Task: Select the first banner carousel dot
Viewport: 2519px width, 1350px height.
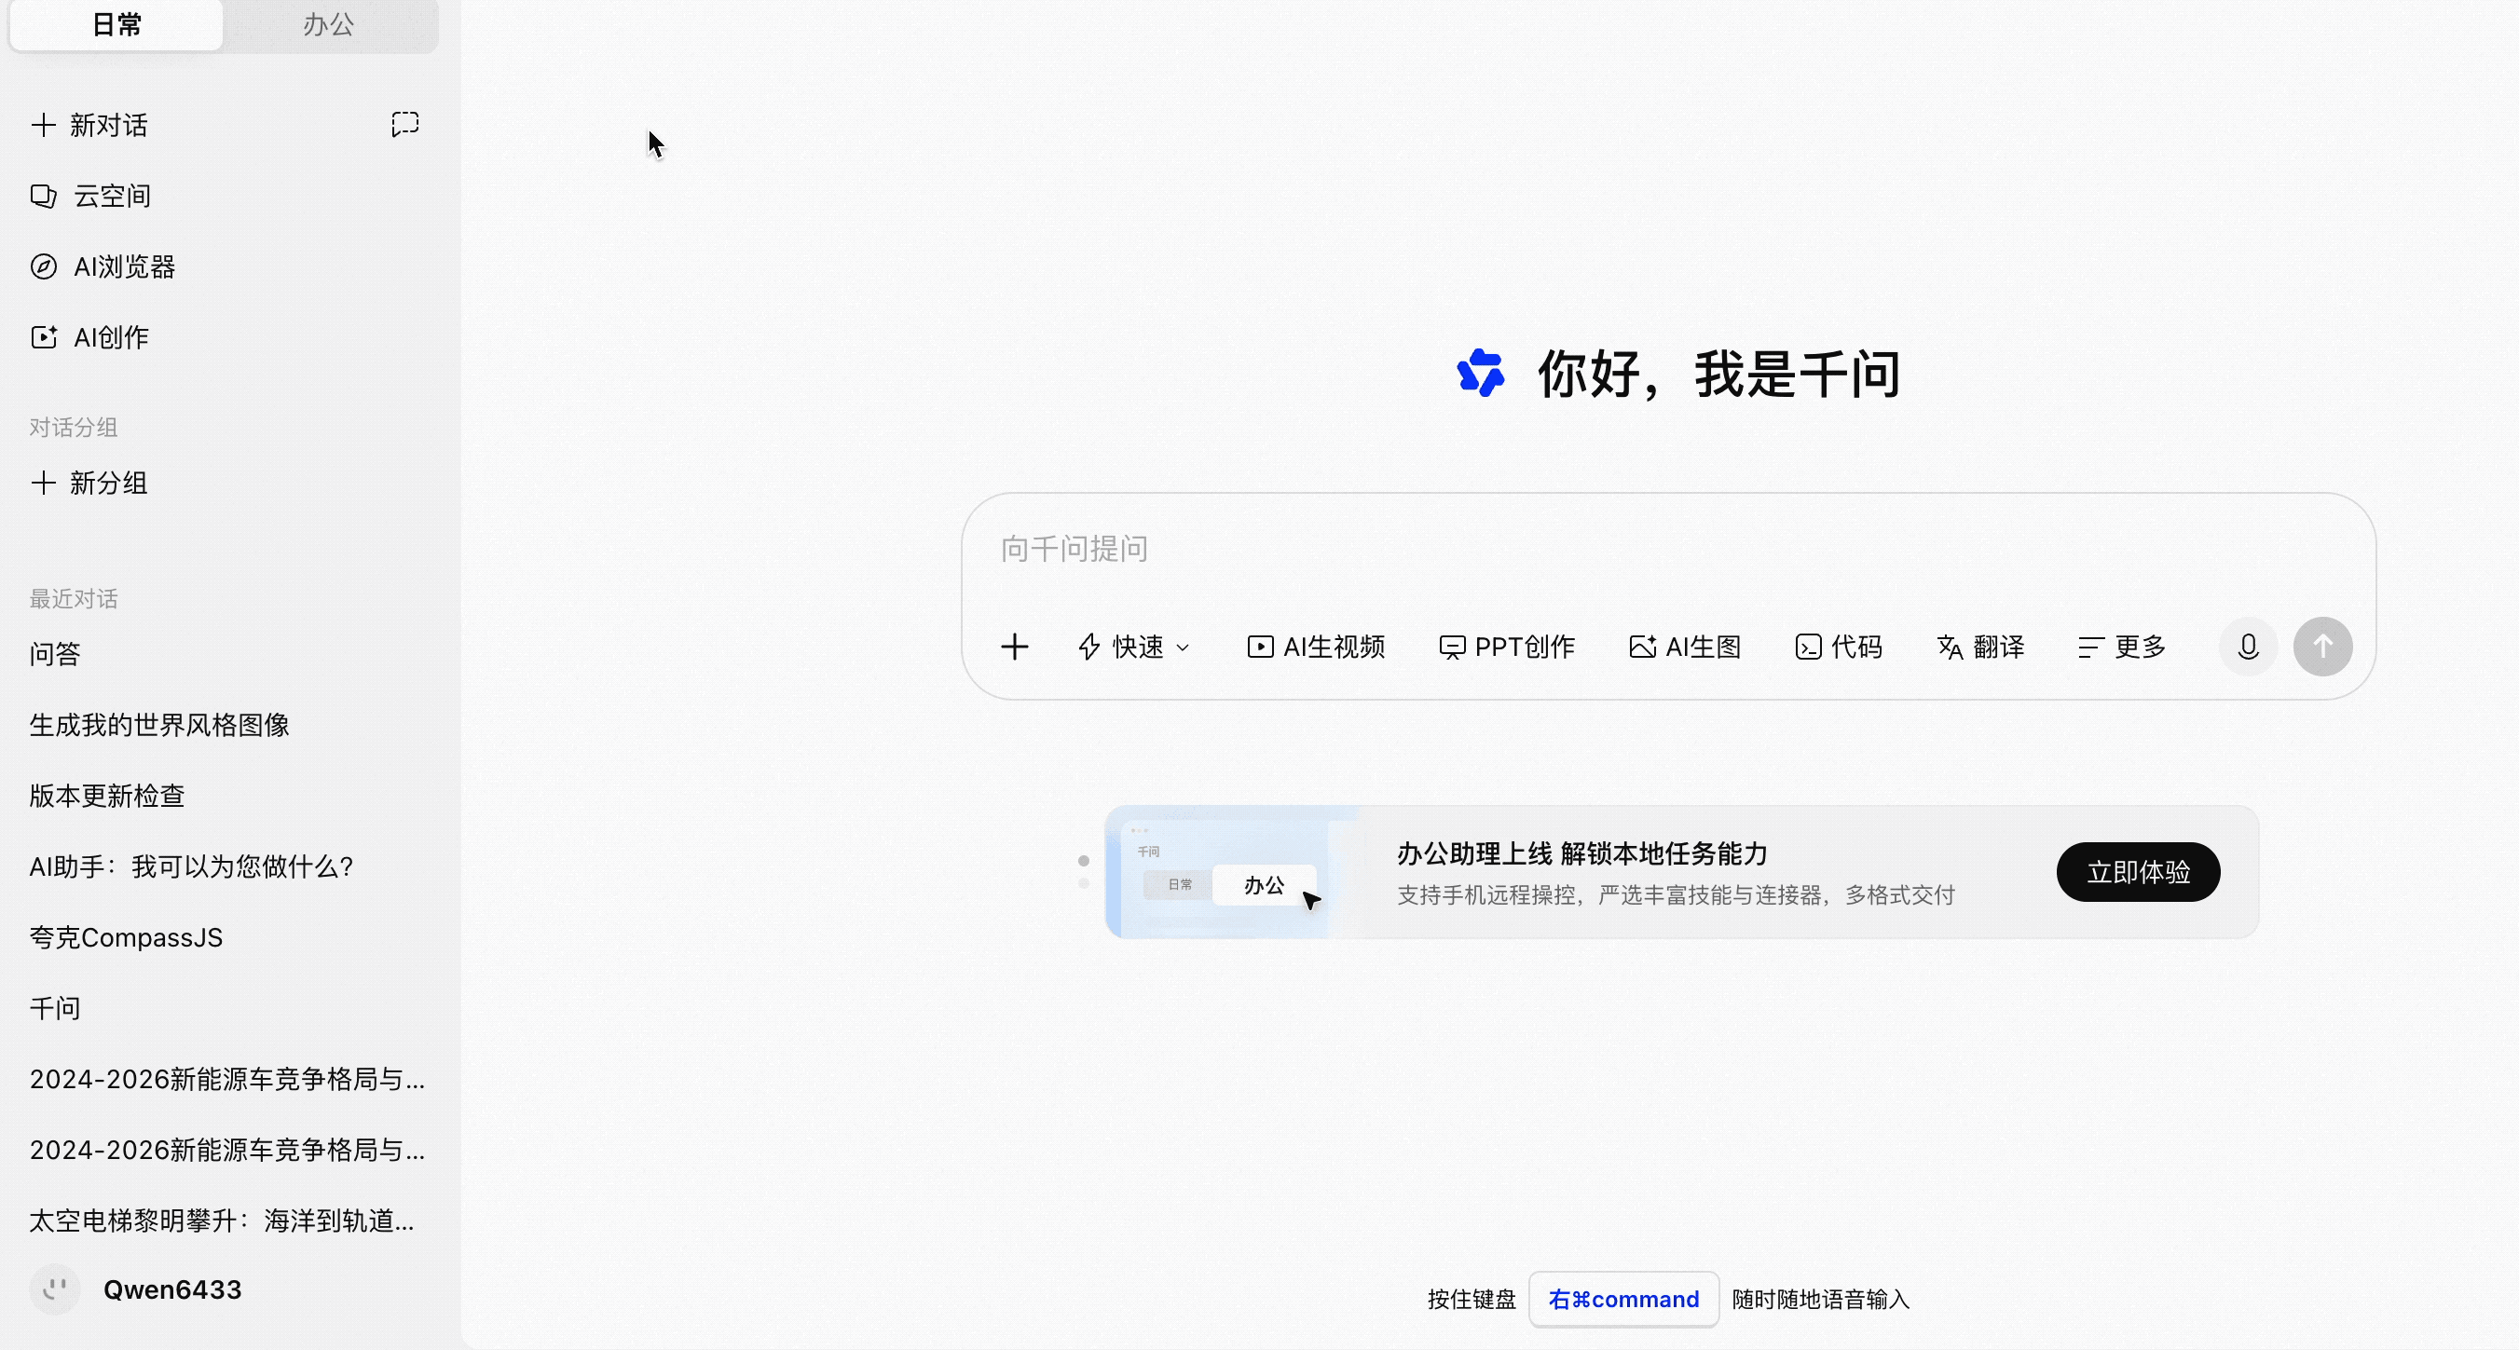Action: pyautogui.click(x=1084, y=861)
